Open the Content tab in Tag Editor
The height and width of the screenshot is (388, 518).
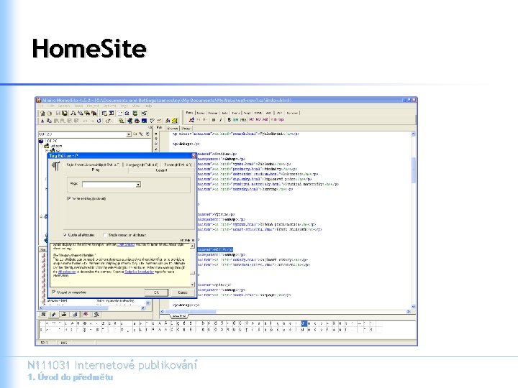tap(161, 170)
